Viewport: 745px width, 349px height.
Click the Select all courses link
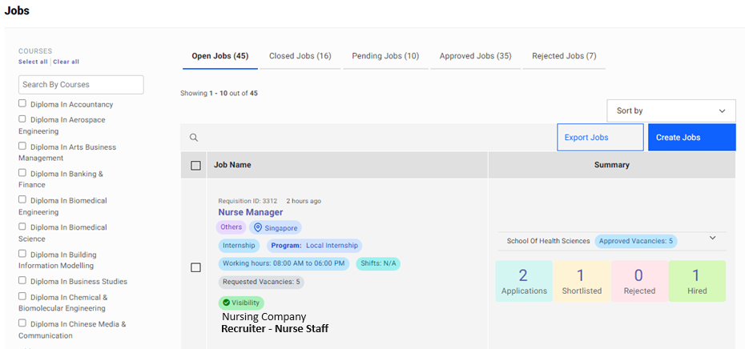pyautogui.click(x=33, y=62)
